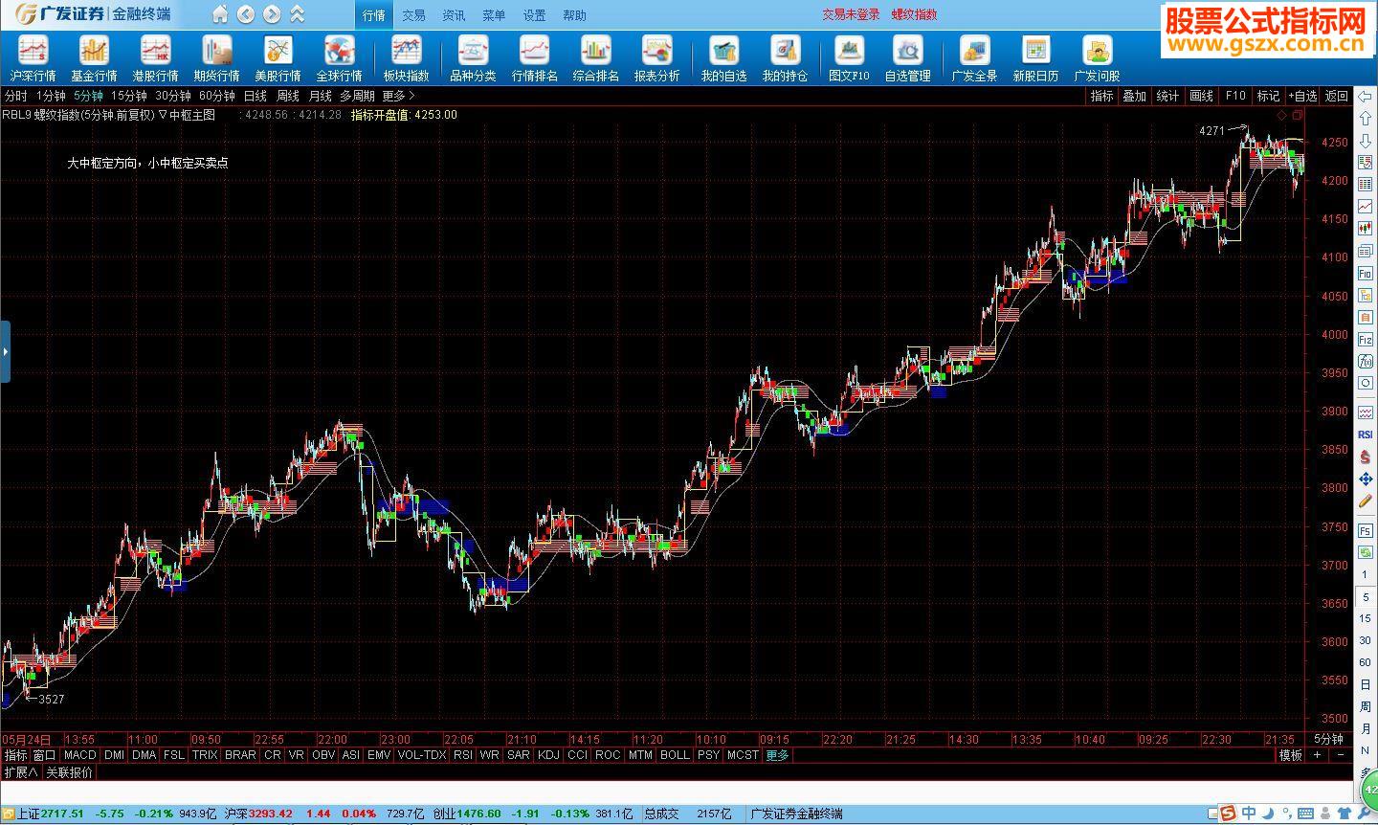The width and height of the screenshot is (1378, 825).
Task: Open 板块指数 sector index
Action: click(x=406, y=58)
